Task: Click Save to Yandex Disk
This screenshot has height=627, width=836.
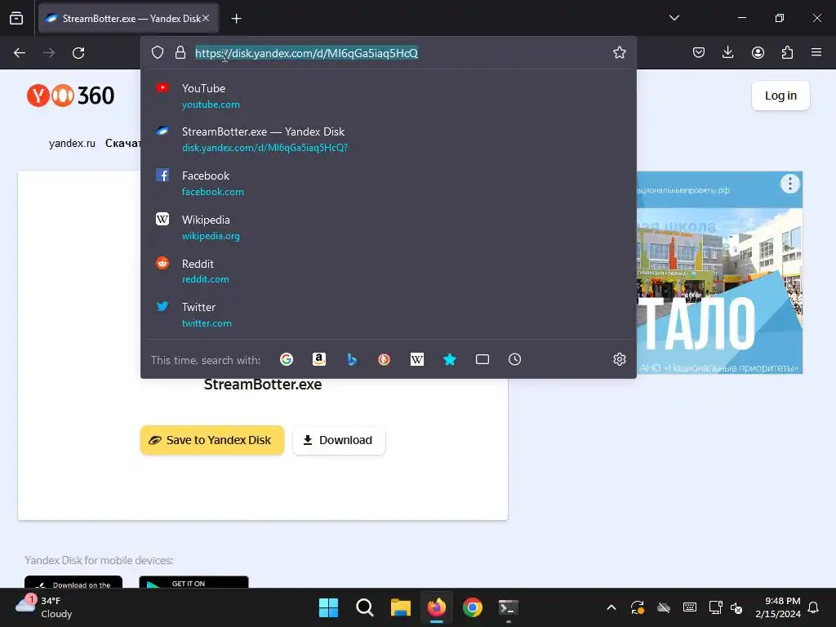Action: tap(211, 440)
